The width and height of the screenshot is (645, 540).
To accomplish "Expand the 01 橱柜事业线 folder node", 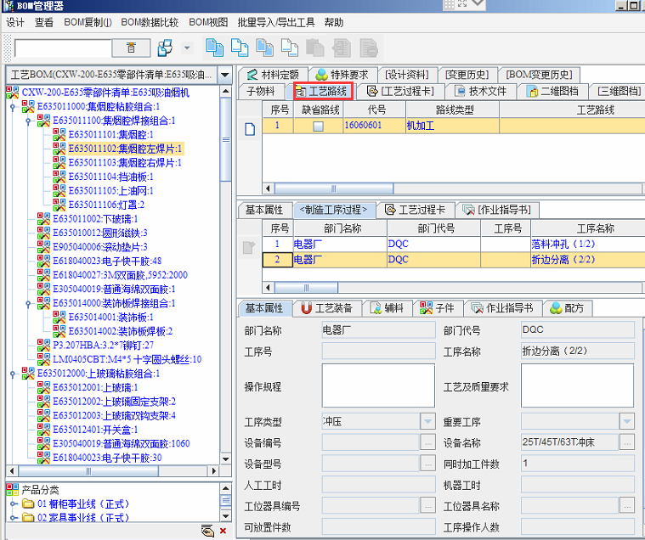I will click(14, 505).
